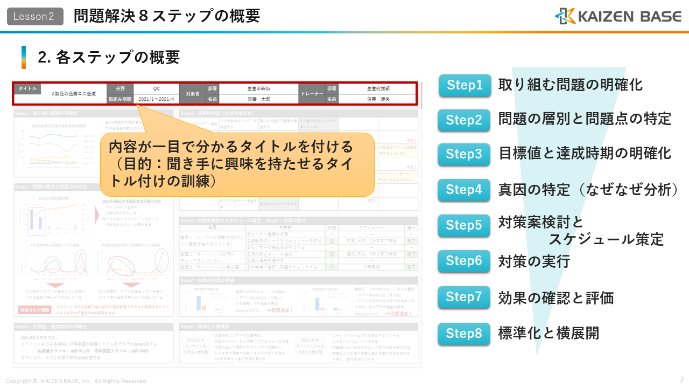Click the 2021/1～2021/4 period cell
Screen dimensions: 689x388
pos(156,99)
